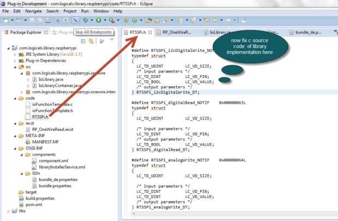
Task: Click the New Java Class icon
Action: coord(135,20)
